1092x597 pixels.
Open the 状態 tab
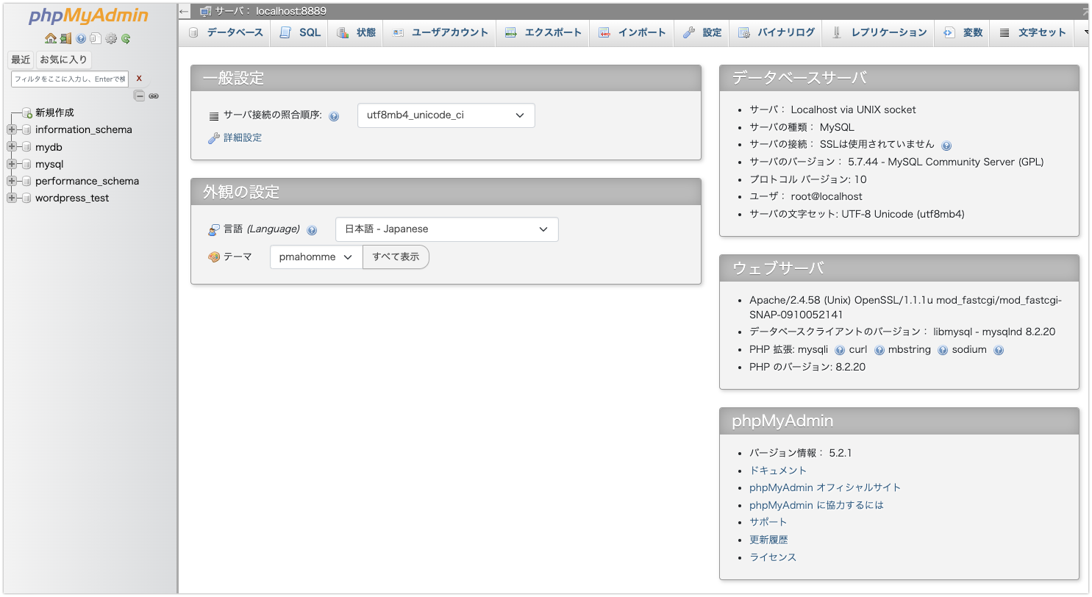pyautogui.click(x=356, y=32)
